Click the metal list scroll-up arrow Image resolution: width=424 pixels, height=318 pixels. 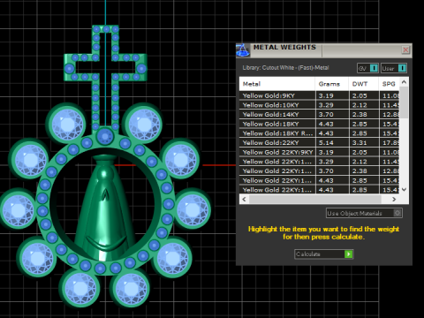click(x=404, y=82)
